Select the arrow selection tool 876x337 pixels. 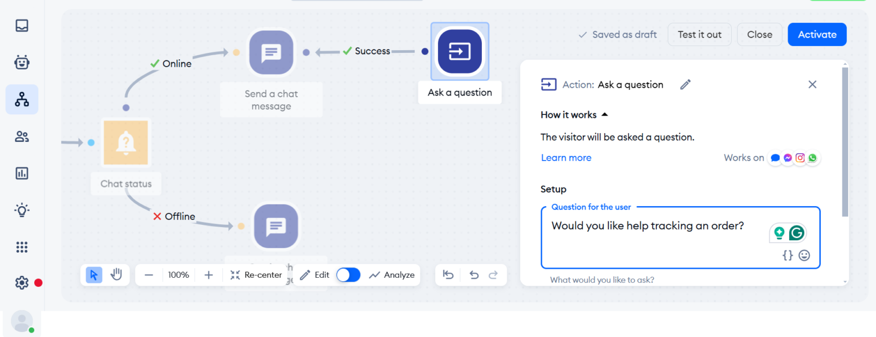pyautogui.click(x=93, y=274)
